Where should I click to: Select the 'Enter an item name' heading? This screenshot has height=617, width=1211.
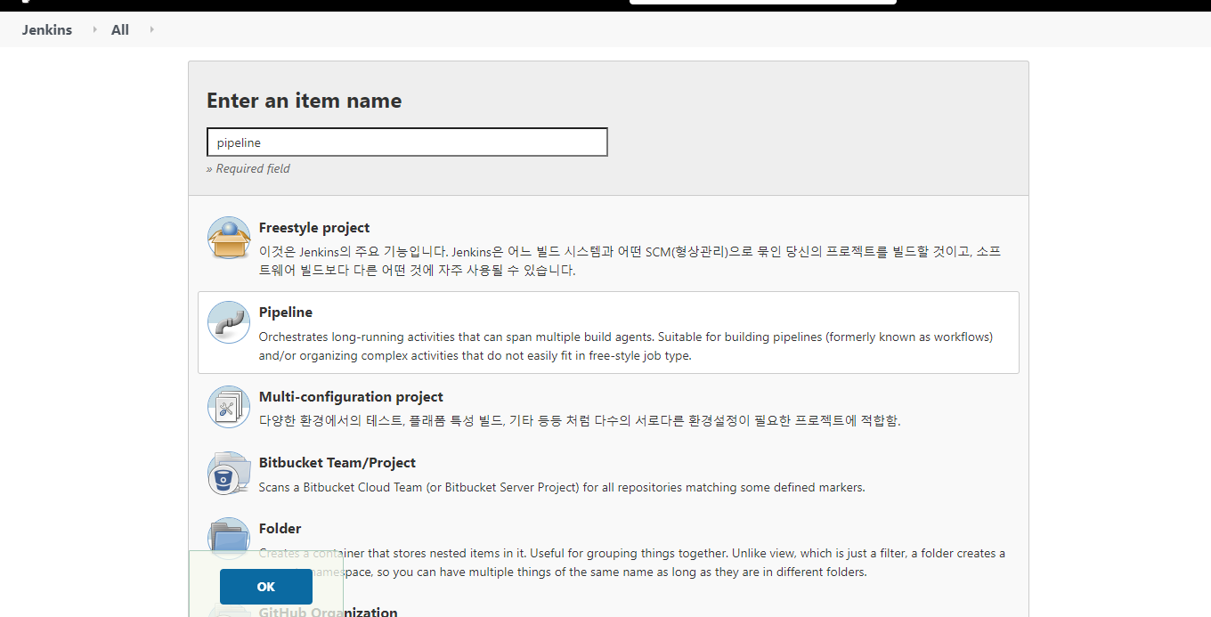(305, 101)
